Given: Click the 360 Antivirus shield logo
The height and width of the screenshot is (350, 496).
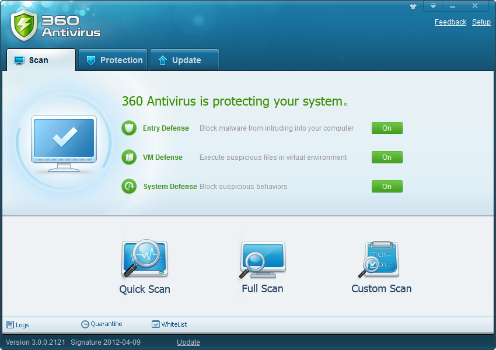Looking at the screenshot, I should click(x=24, y=24).
